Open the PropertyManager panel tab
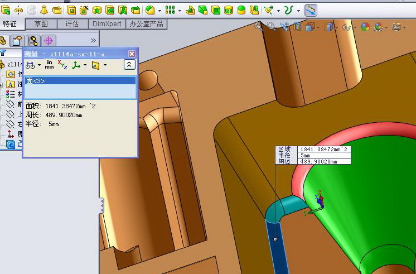 pos(17,41)
